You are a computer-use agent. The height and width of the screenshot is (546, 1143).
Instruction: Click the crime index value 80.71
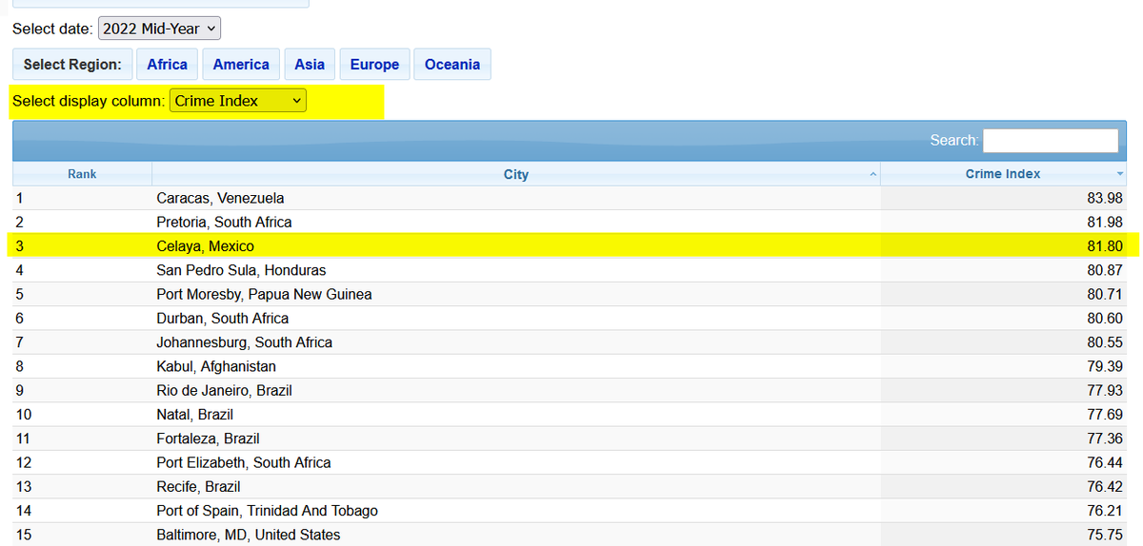point(1104,294)
